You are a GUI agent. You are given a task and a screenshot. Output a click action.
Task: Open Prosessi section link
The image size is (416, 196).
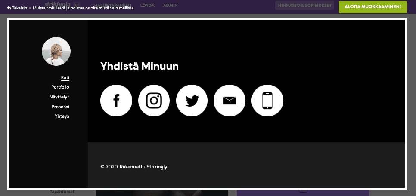(x=60, y=107)
